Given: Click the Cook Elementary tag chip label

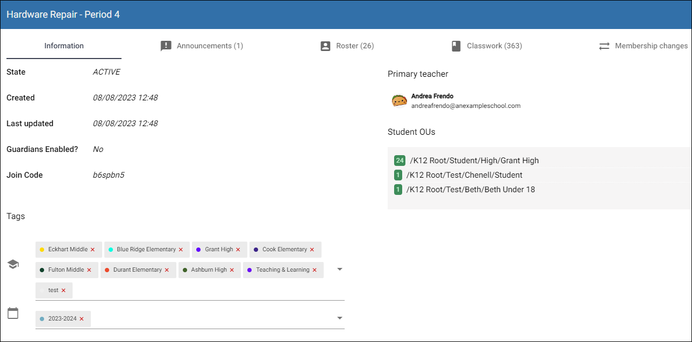Looking at the screenshot, I should pos(284,250).
